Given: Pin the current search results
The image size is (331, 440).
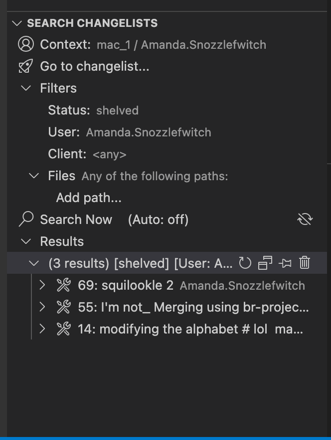Looking at the screenshot, I should (x=285, y=263).
